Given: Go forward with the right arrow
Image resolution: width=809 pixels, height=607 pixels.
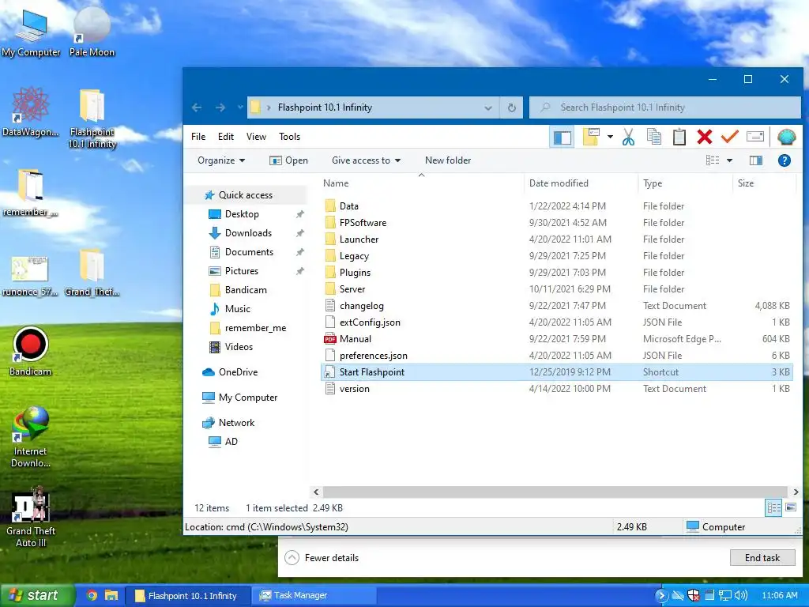Looking at the screenshot, I should point(220,107).
